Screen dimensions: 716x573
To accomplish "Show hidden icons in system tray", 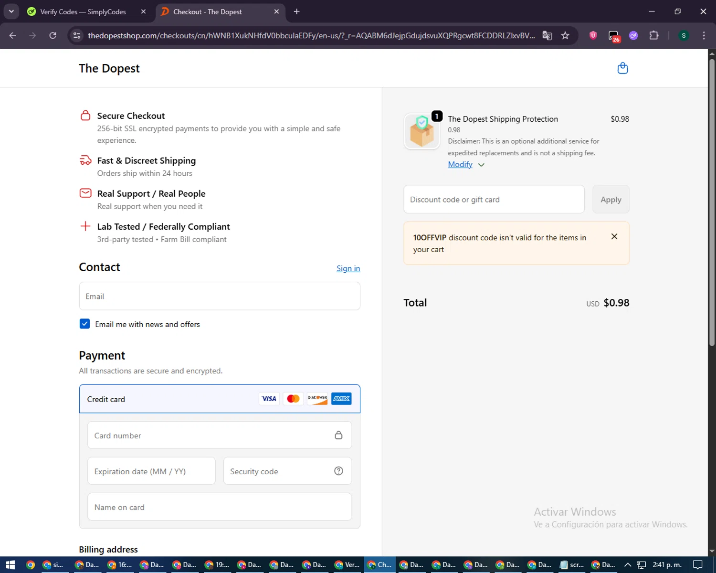I will 627,565.
